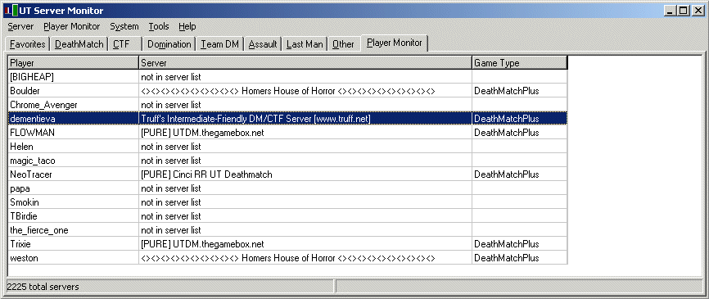The width and height of the screenshot is (709, 299).
Task: Select the FLOWMAN player row
Action: pos(287,133)
